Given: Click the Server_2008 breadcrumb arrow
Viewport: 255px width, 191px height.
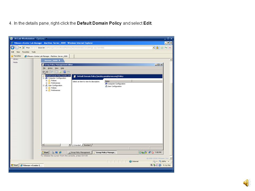Looking at the screenshot, I should pyautogui.click(x=59, y=60).
